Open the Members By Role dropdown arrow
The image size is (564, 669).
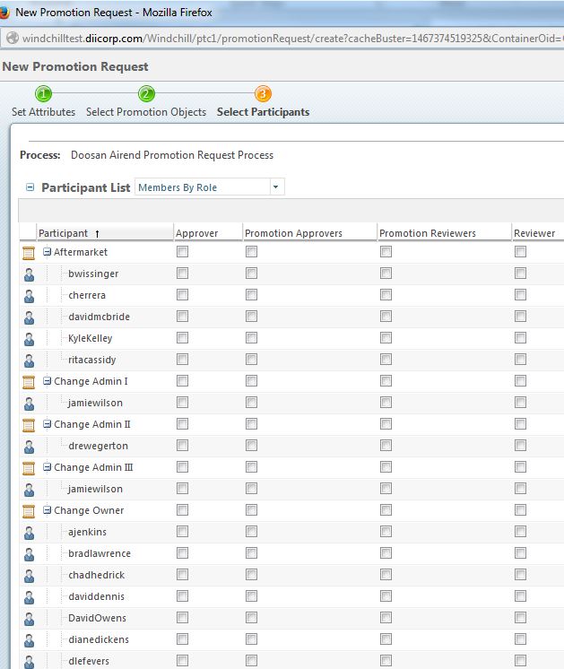[x=276, y=187]
